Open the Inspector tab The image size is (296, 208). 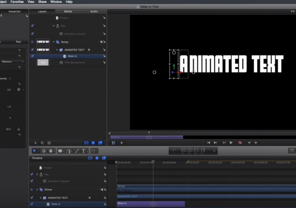pos(14,11)
